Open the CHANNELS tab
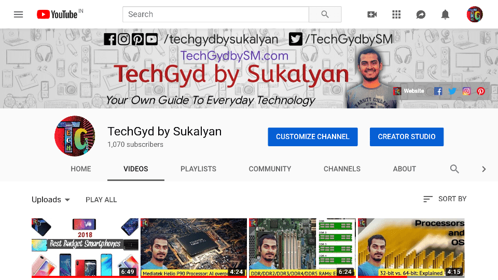This screenshot has width=498, height=280. point(342,169)
